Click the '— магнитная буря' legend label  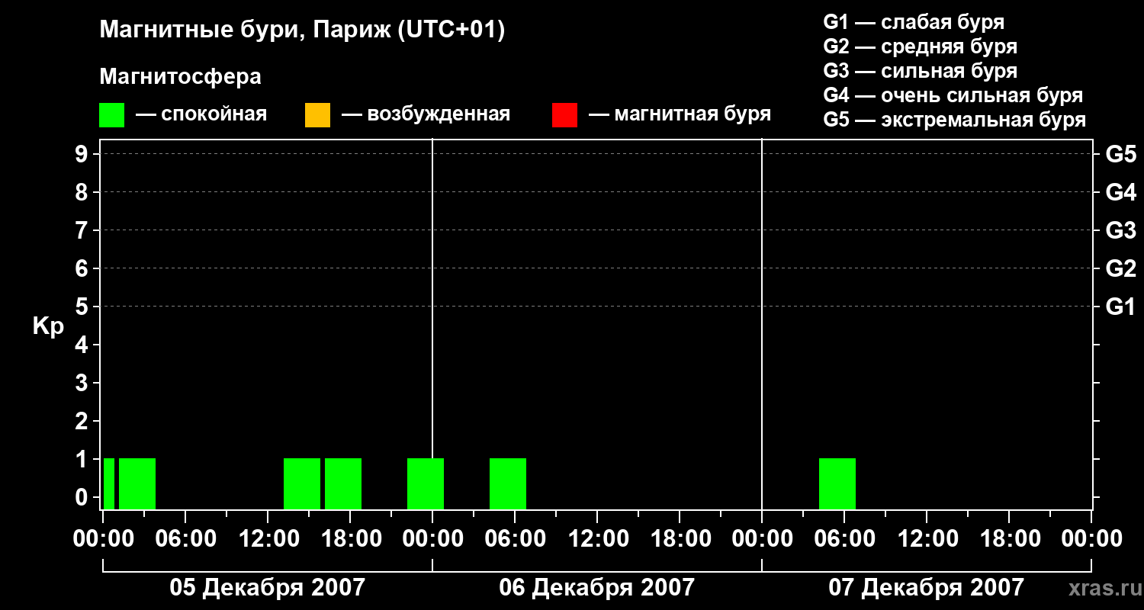tap(680, 115)
